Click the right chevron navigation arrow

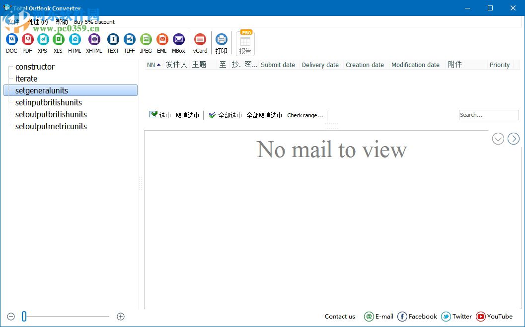pos(514,139)
